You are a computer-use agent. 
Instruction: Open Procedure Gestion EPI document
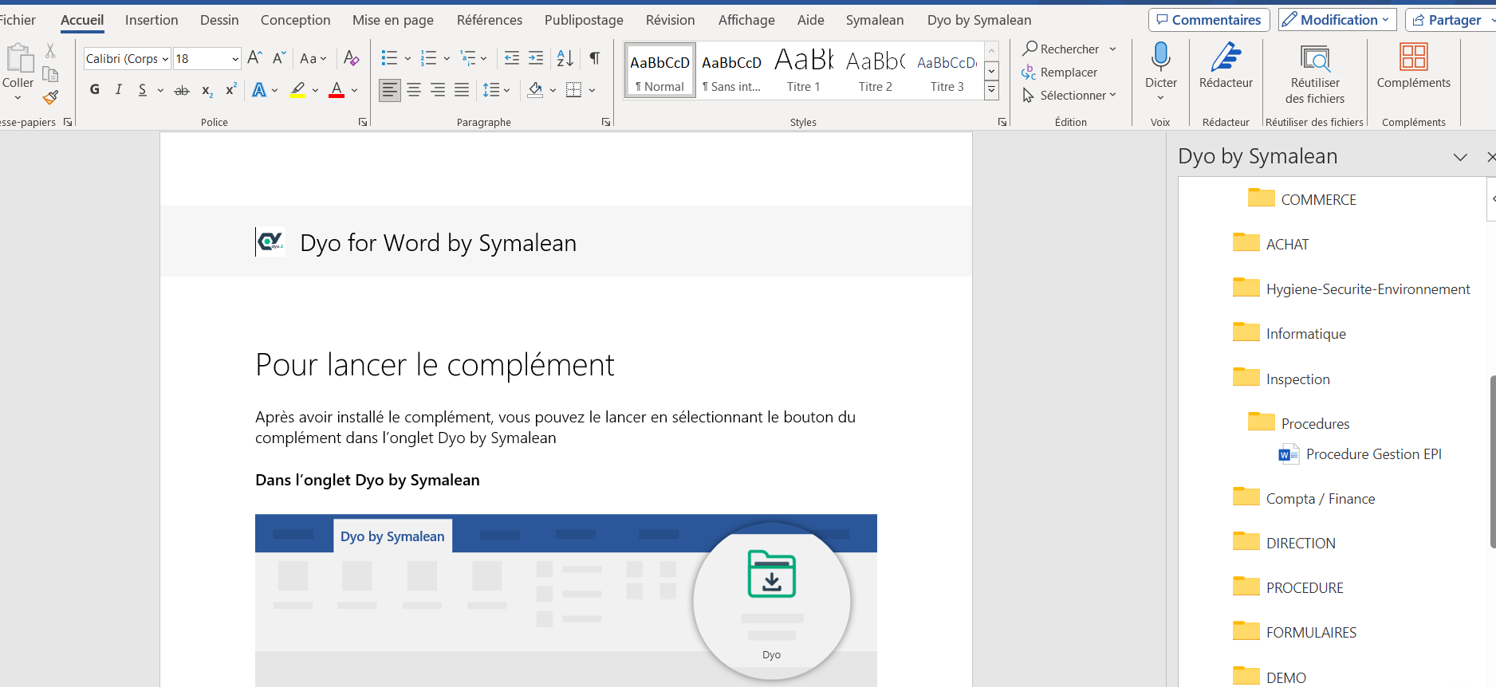[x=1360, y=454]
